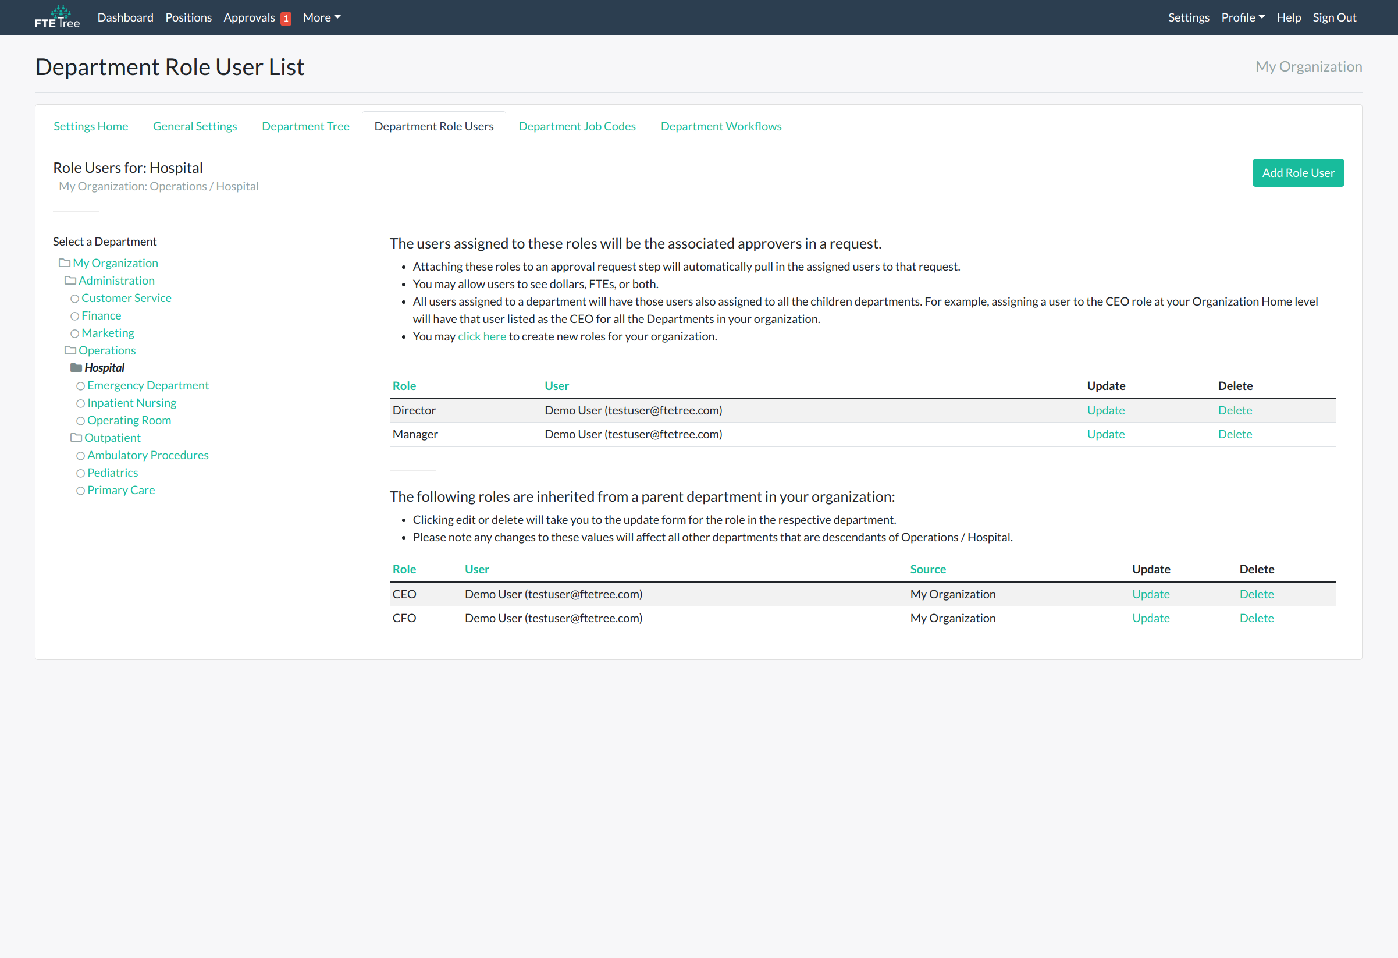Click the circle icon beside Emergency Department
Image resolution: width=1398 pixels, height=958 pixels.
[x=80, y=386]
